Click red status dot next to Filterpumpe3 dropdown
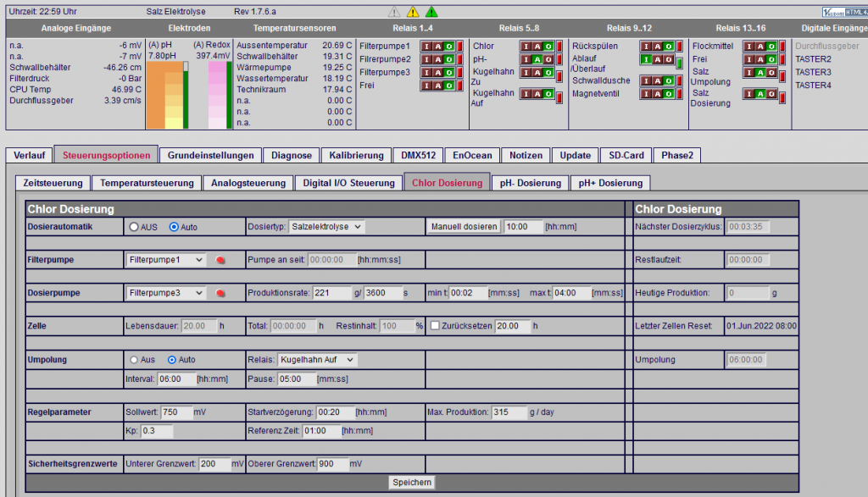868x497 pixels. (x=220, y=293)
